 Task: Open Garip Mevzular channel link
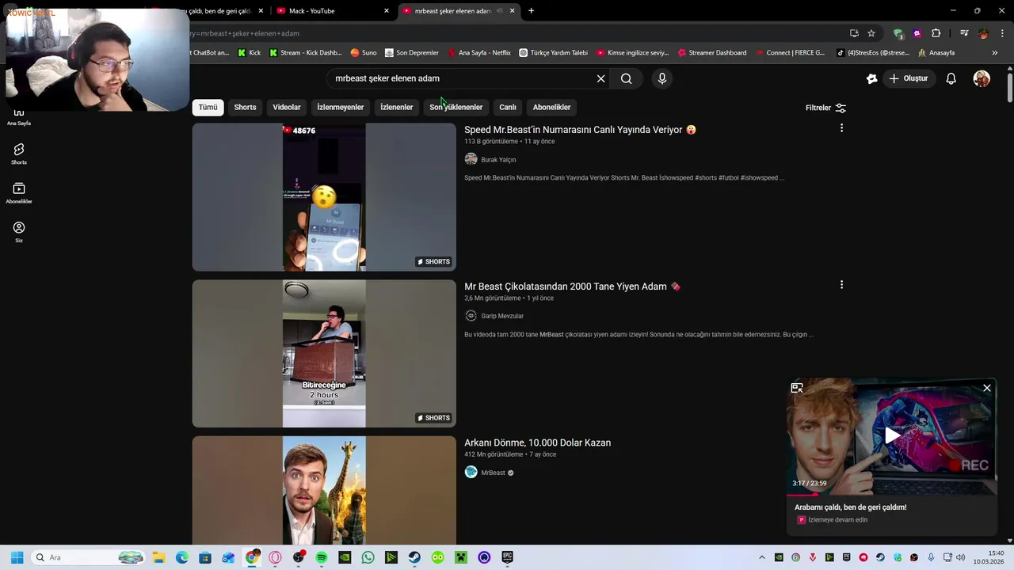tap(502, 316)
